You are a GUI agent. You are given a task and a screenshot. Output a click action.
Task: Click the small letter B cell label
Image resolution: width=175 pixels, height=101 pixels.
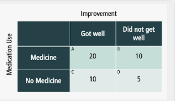(119, 49)
